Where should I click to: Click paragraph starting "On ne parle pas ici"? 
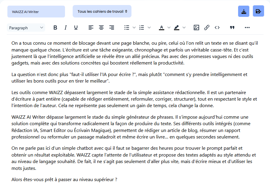[134, 158]
